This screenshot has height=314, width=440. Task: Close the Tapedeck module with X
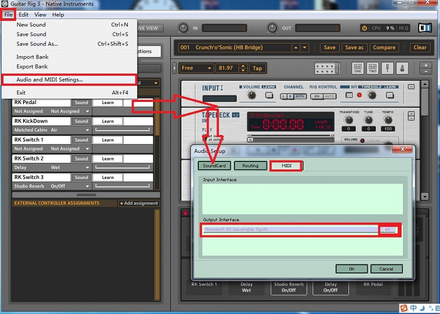[x=411, y=113]
